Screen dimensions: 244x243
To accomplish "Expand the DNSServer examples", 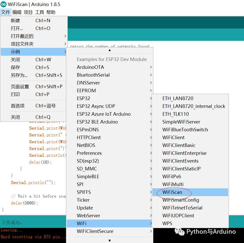I will (110, 83).
